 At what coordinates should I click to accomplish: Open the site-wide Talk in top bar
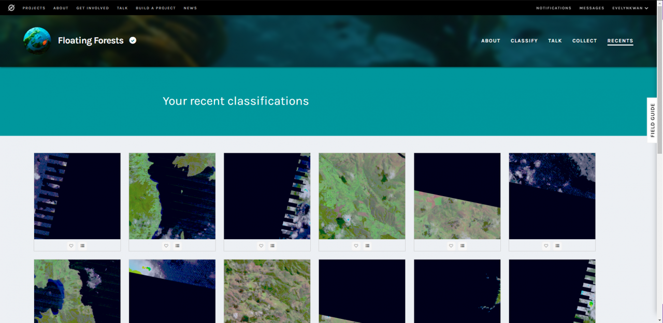coord(122,8)
